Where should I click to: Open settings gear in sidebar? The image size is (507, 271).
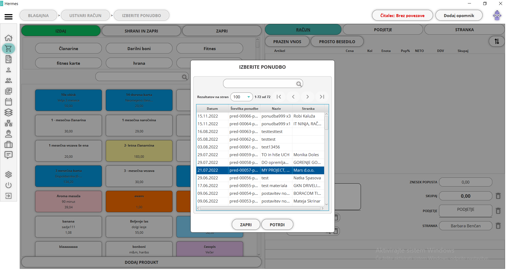pyautogui.click(x=9, y=175)
